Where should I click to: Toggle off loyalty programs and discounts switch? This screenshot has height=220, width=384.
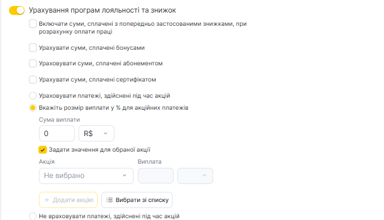[17, 11]
